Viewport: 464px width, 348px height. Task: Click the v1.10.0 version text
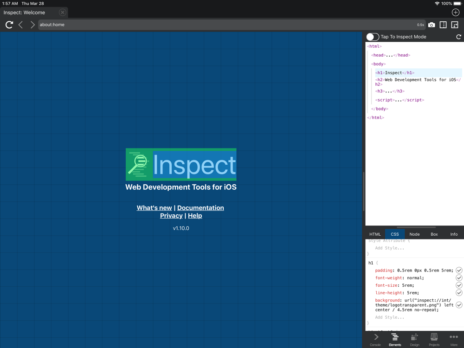coord(181,228)
